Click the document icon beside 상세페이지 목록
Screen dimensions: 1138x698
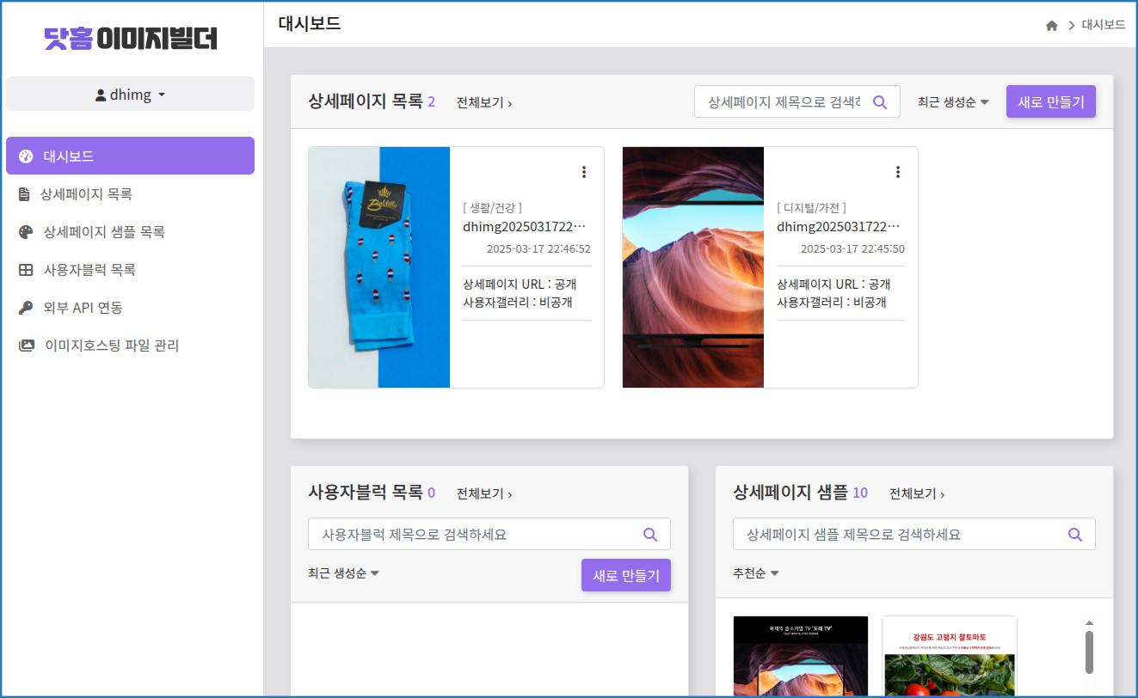click(x=25, y=193)
